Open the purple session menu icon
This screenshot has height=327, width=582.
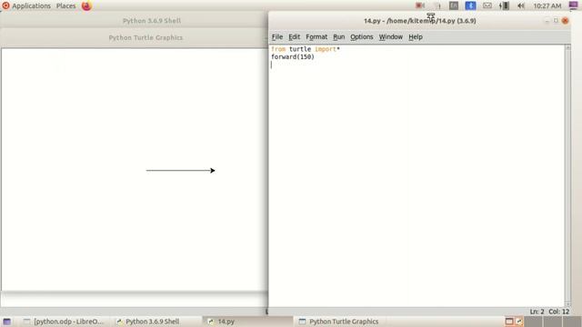573,5
